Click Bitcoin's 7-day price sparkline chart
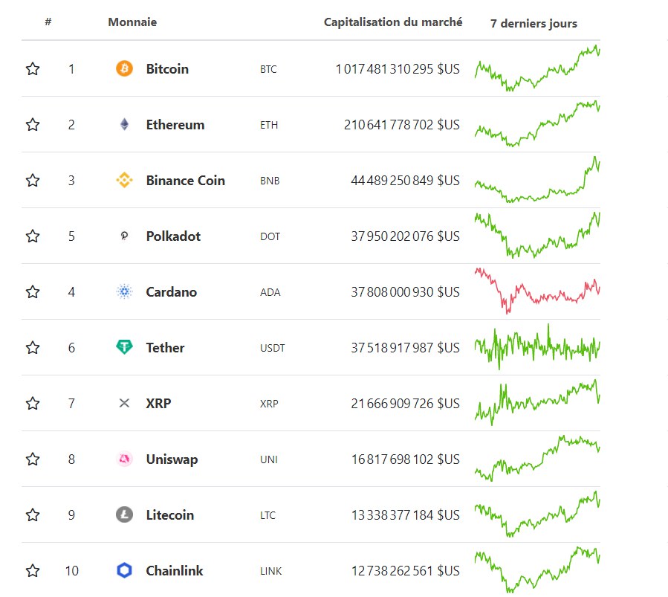The image size is (668, 597). point(536,68)
